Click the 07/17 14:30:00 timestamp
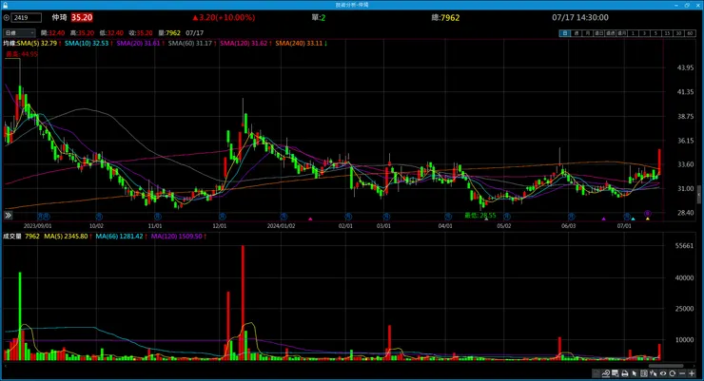Screen dimensions: 704x381 point(580,17)
